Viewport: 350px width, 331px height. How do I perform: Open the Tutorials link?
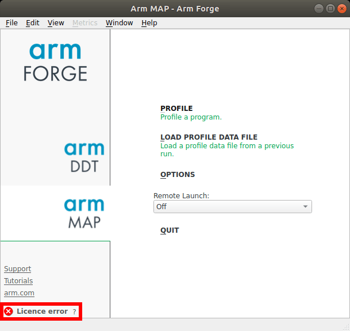tap(18, 281)
